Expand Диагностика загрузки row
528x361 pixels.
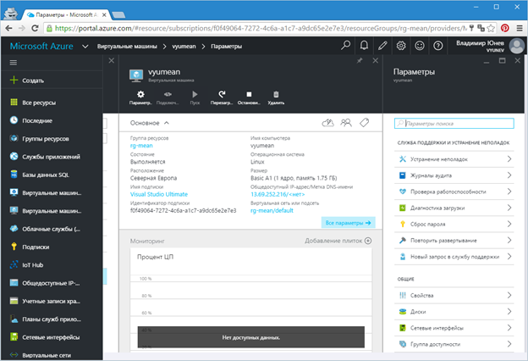pyautogui.click(x=454, y=208)
